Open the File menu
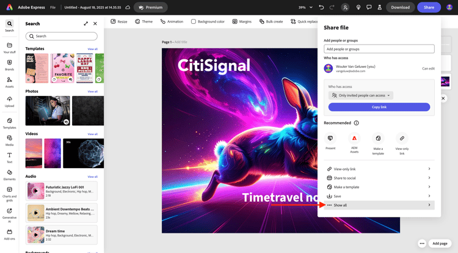The image size is (458, 253). click(53, 7)
